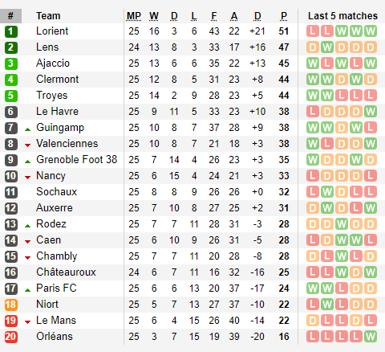Click Niort's orange rank 18 badge
385x352 pixels.
tap(11, 305)
